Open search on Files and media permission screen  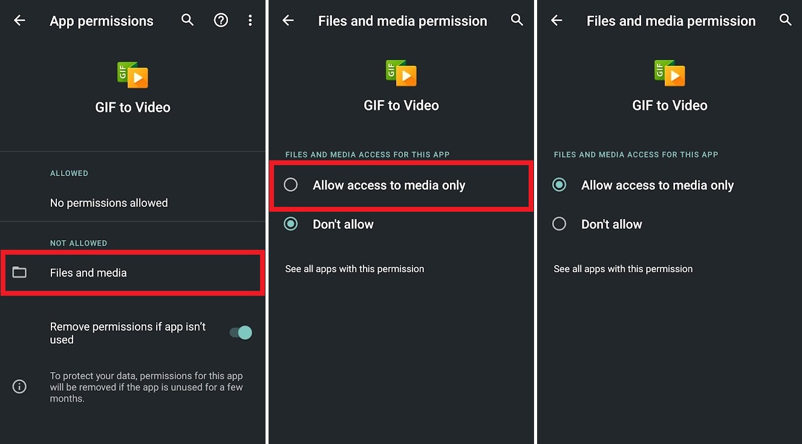pos(517,20)
